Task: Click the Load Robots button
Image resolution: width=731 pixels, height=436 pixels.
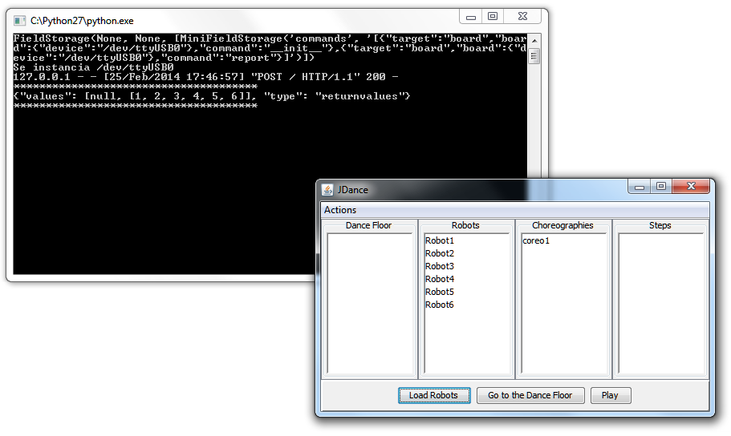Action: pos(434,395)
